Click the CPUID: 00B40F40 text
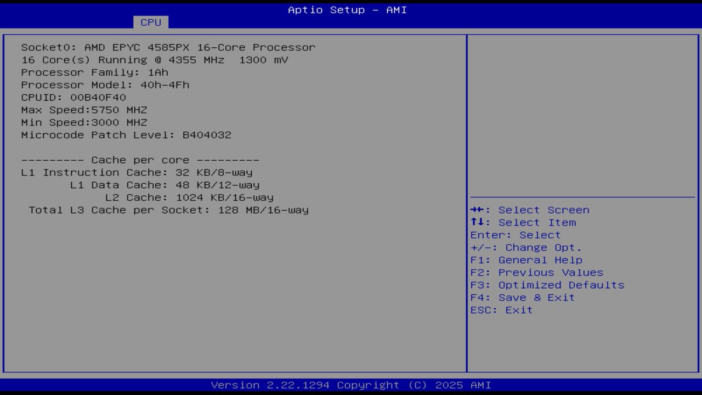 click(73, 97)
